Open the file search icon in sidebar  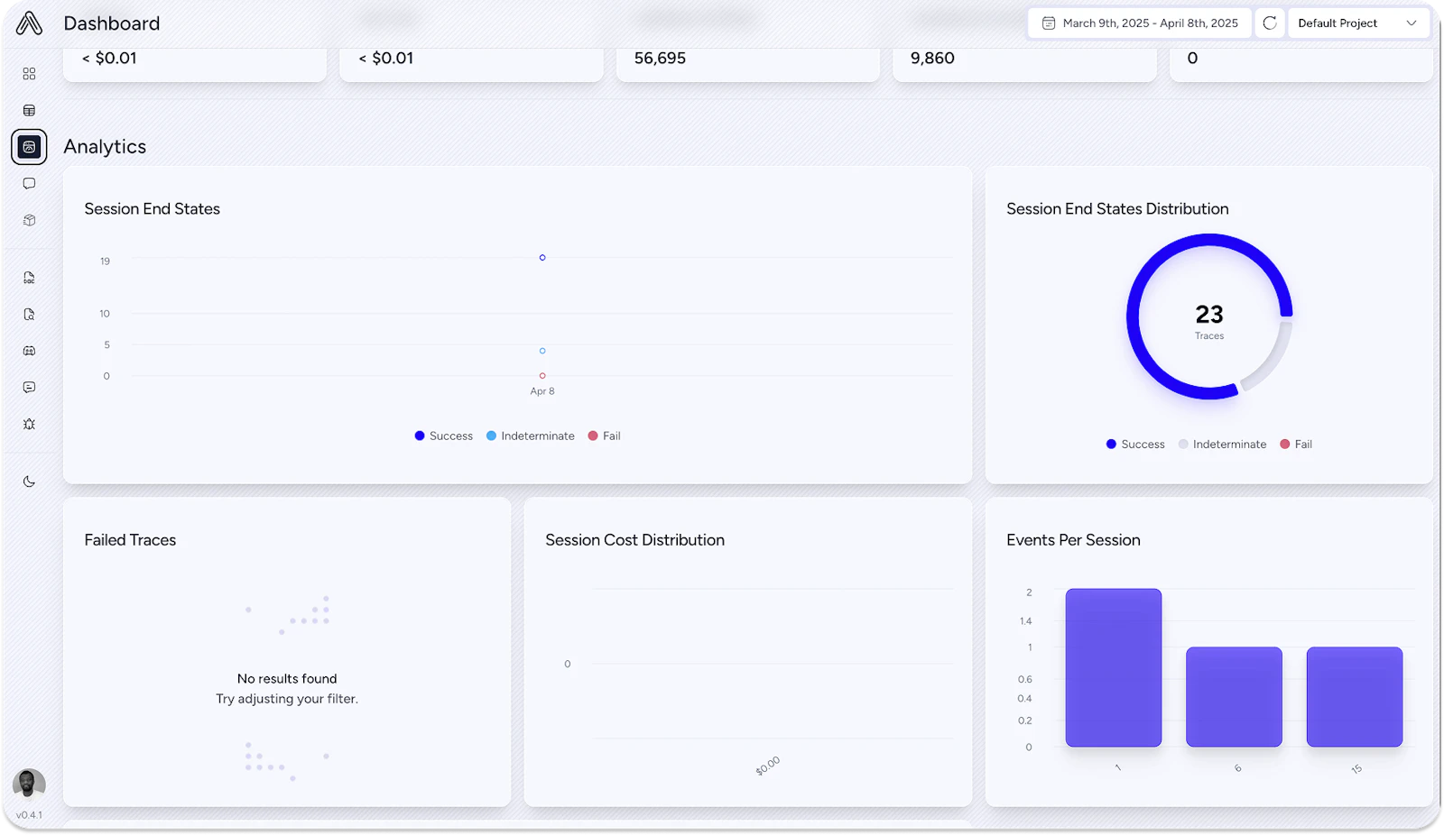(29, 315)
